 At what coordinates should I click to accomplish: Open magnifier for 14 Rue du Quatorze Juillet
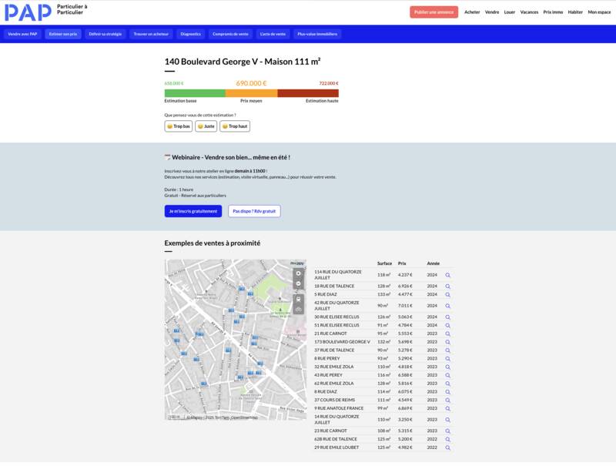coord(447,420)
